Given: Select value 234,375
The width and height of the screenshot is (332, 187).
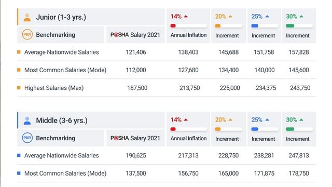Looking at the screenshot, I should pyautogui.click(x=266, y=88).
